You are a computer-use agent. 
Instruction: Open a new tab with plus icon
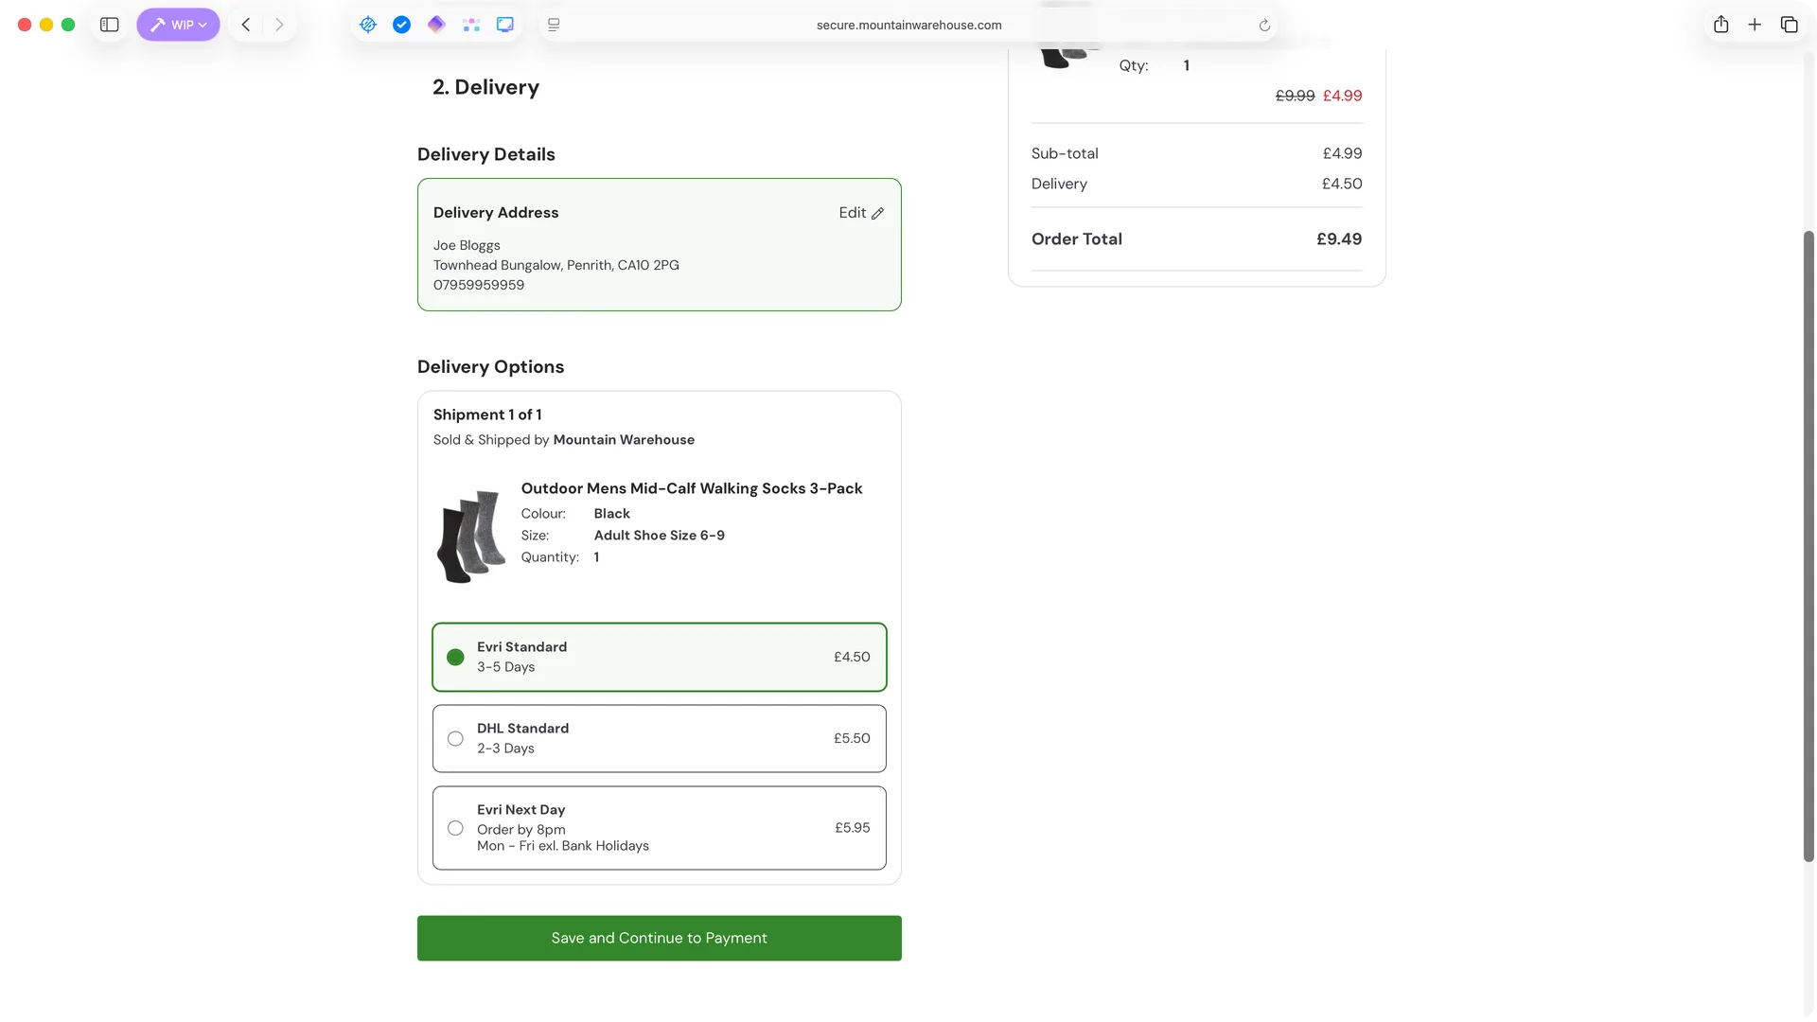pyautogui.click(x=1755, y=25)
